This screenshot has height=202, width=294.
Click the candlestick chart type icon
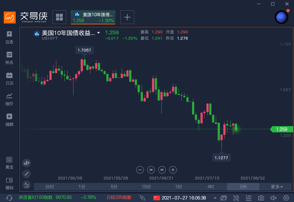pyautogui.click(x=27, y=163)
